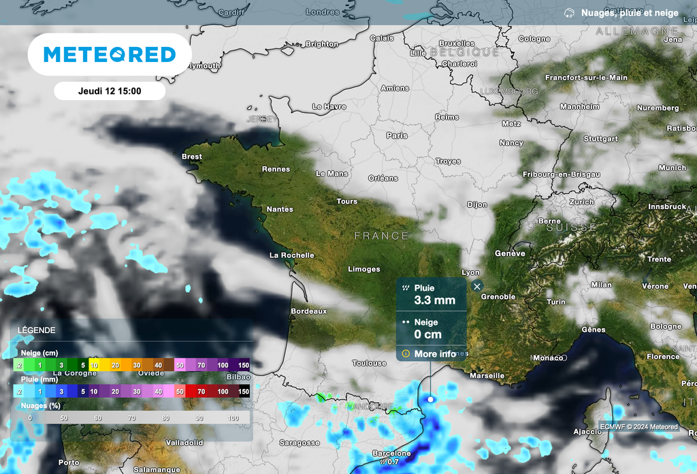Viewport: 697px width, 474px height.
Task: Click the yellow info icon in the popup
Action: click(x=406, y=354)
